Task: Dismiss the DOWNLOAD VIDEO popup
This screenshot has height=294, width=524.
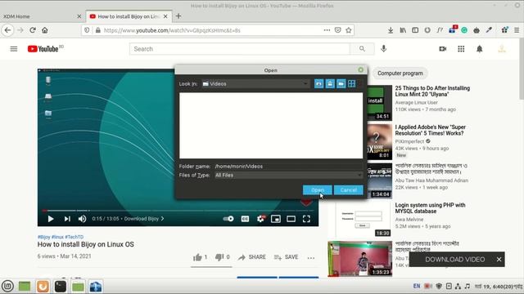Action: [x=499, y=260]
